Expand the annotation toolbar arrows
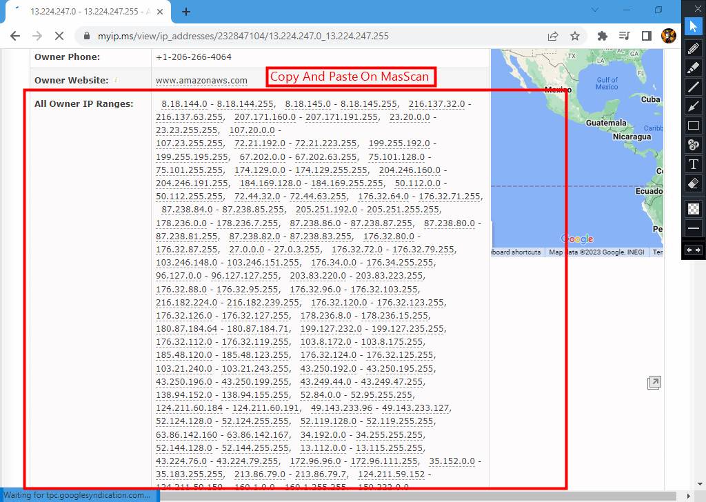This screenshot has height=502, width=706. tap(694, 250)
